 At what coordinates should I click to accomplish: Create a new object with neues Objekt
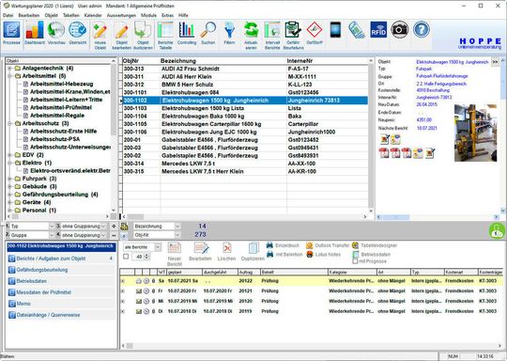tap(100, 35)
